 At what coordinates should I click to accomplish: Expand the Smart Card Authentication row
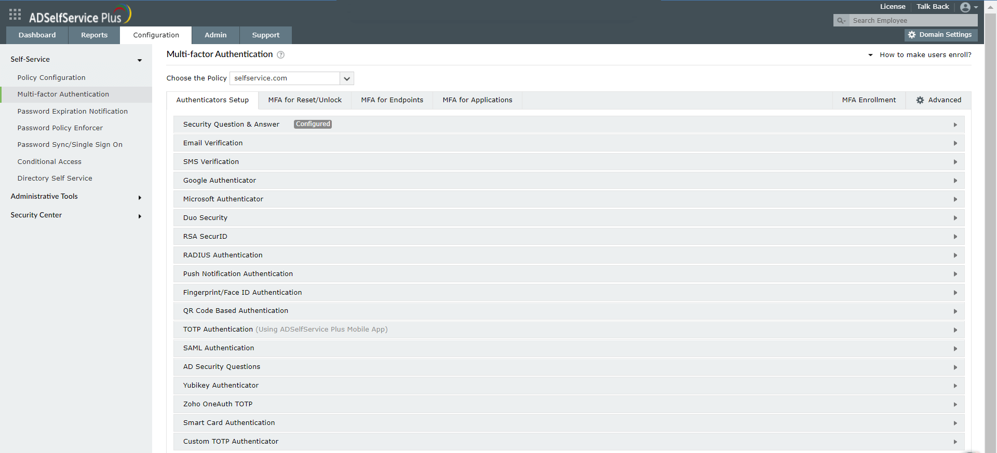pos(569,423)
